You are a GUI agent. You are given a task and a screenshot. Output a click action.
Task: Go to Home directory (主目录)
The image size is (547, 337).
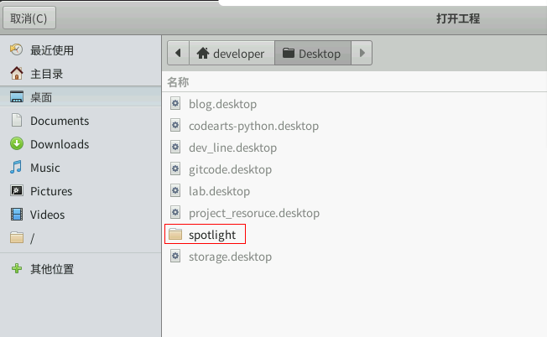click(x=46, y=74)
